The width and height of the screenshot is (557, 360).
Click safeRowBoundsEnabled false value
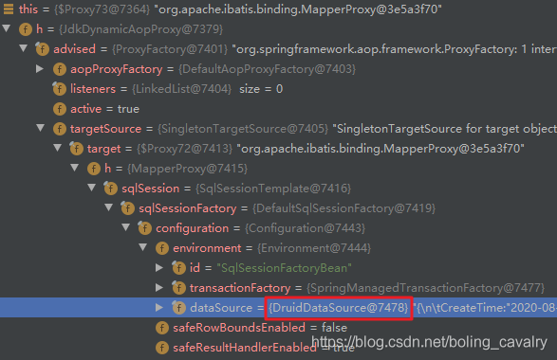click(334, 328)
